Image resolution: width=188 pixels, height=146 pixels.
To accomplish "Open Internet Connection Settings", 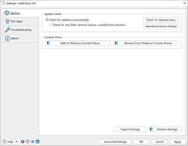I will [x=161, y=26].
